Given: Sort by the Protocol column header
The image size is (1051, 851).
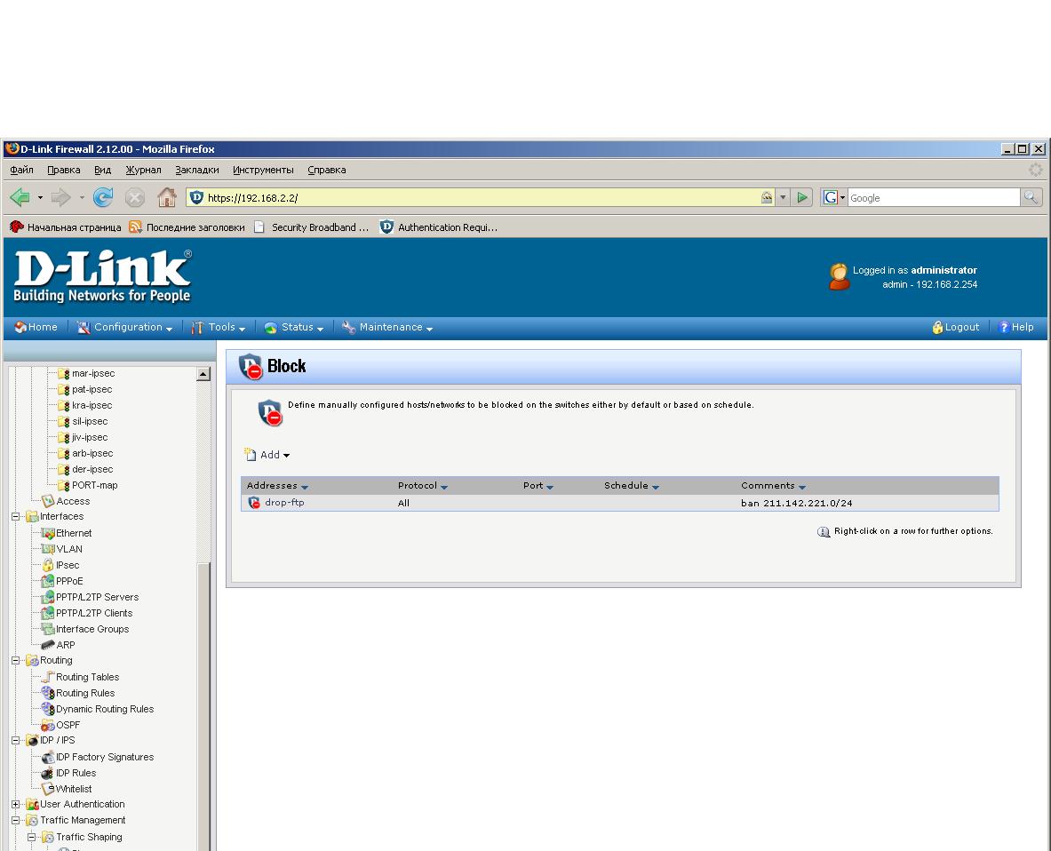Looking at the screenshot, I should coord(422,486).
